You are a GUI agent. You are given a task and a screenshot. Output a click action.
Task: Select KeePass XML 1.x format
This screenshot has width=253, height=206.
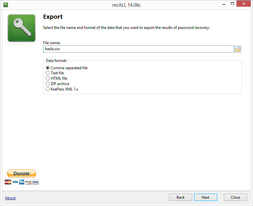click(48, 89)
